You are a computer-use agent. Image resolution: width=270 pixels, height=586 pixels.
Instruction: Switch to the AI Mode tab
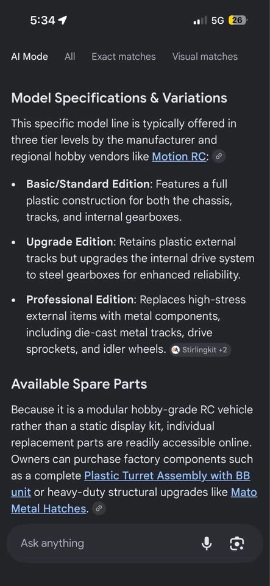(x=29, y=56)
